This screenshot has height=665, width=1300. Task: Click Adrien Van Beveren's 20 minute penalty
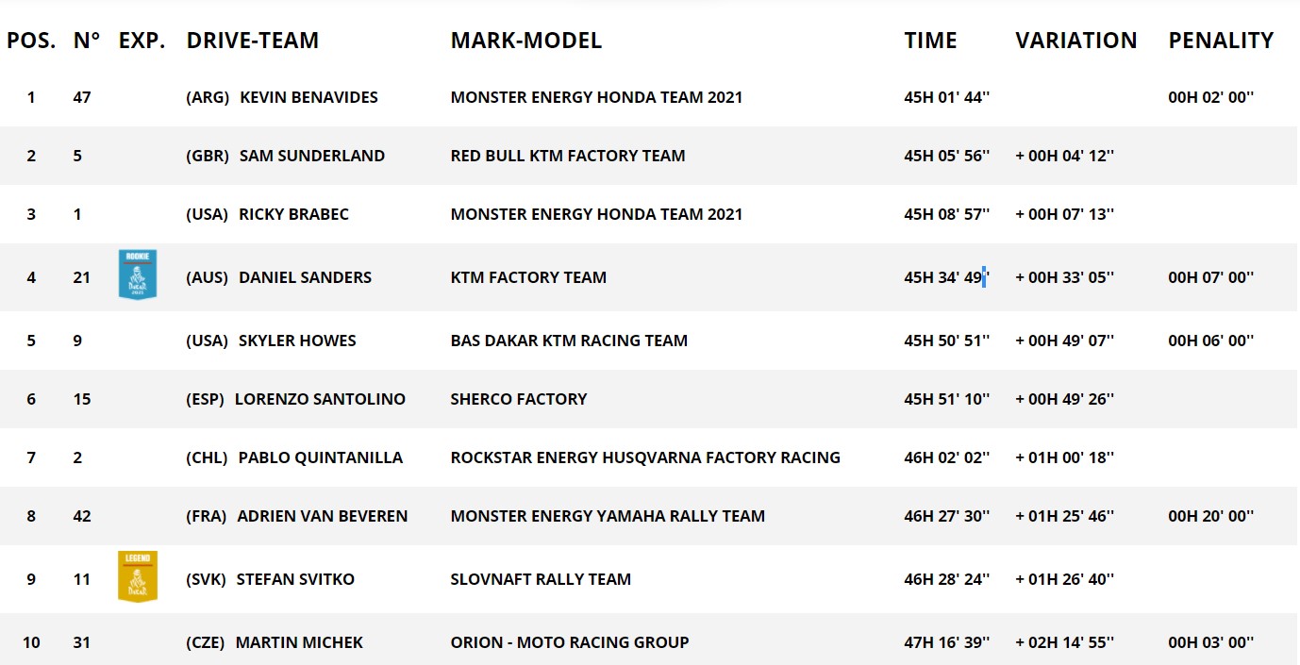1211,516
